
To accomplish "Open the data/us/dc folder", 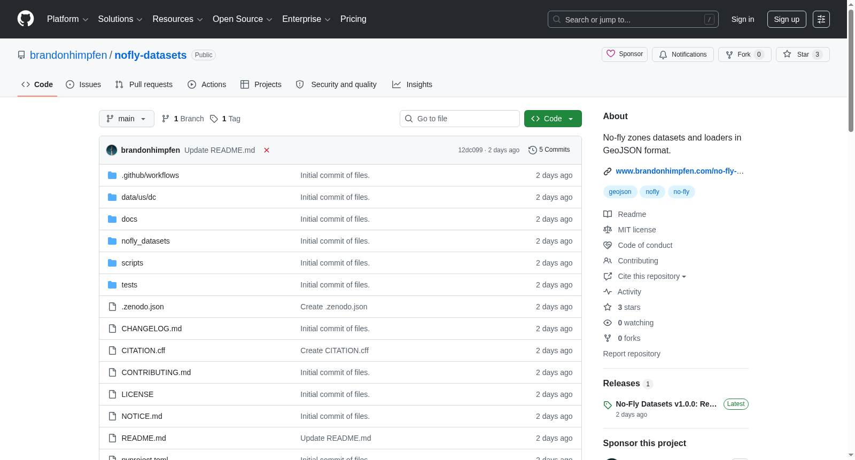I will (139, 197).
